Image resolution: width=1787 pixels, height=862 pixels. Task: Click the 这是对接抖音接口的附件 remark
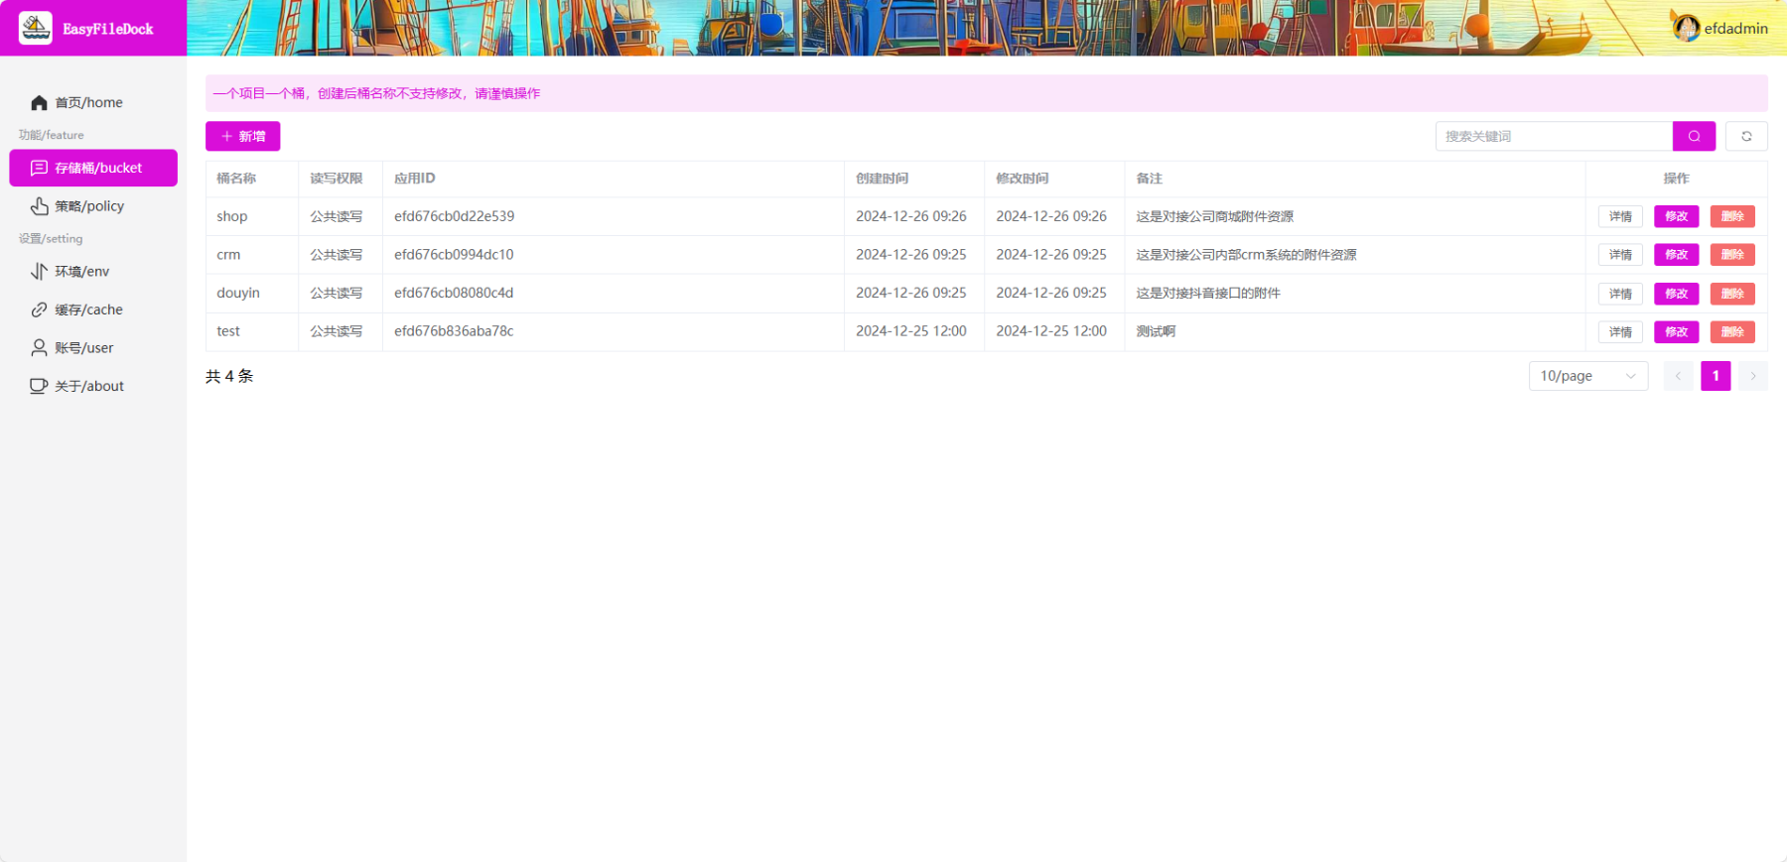pyautogui.click(x=1208, y=293)
